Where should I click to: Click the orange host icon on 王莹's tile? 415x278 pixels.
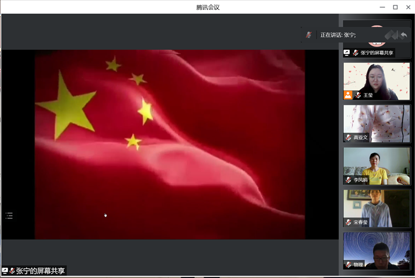point(348,95)
